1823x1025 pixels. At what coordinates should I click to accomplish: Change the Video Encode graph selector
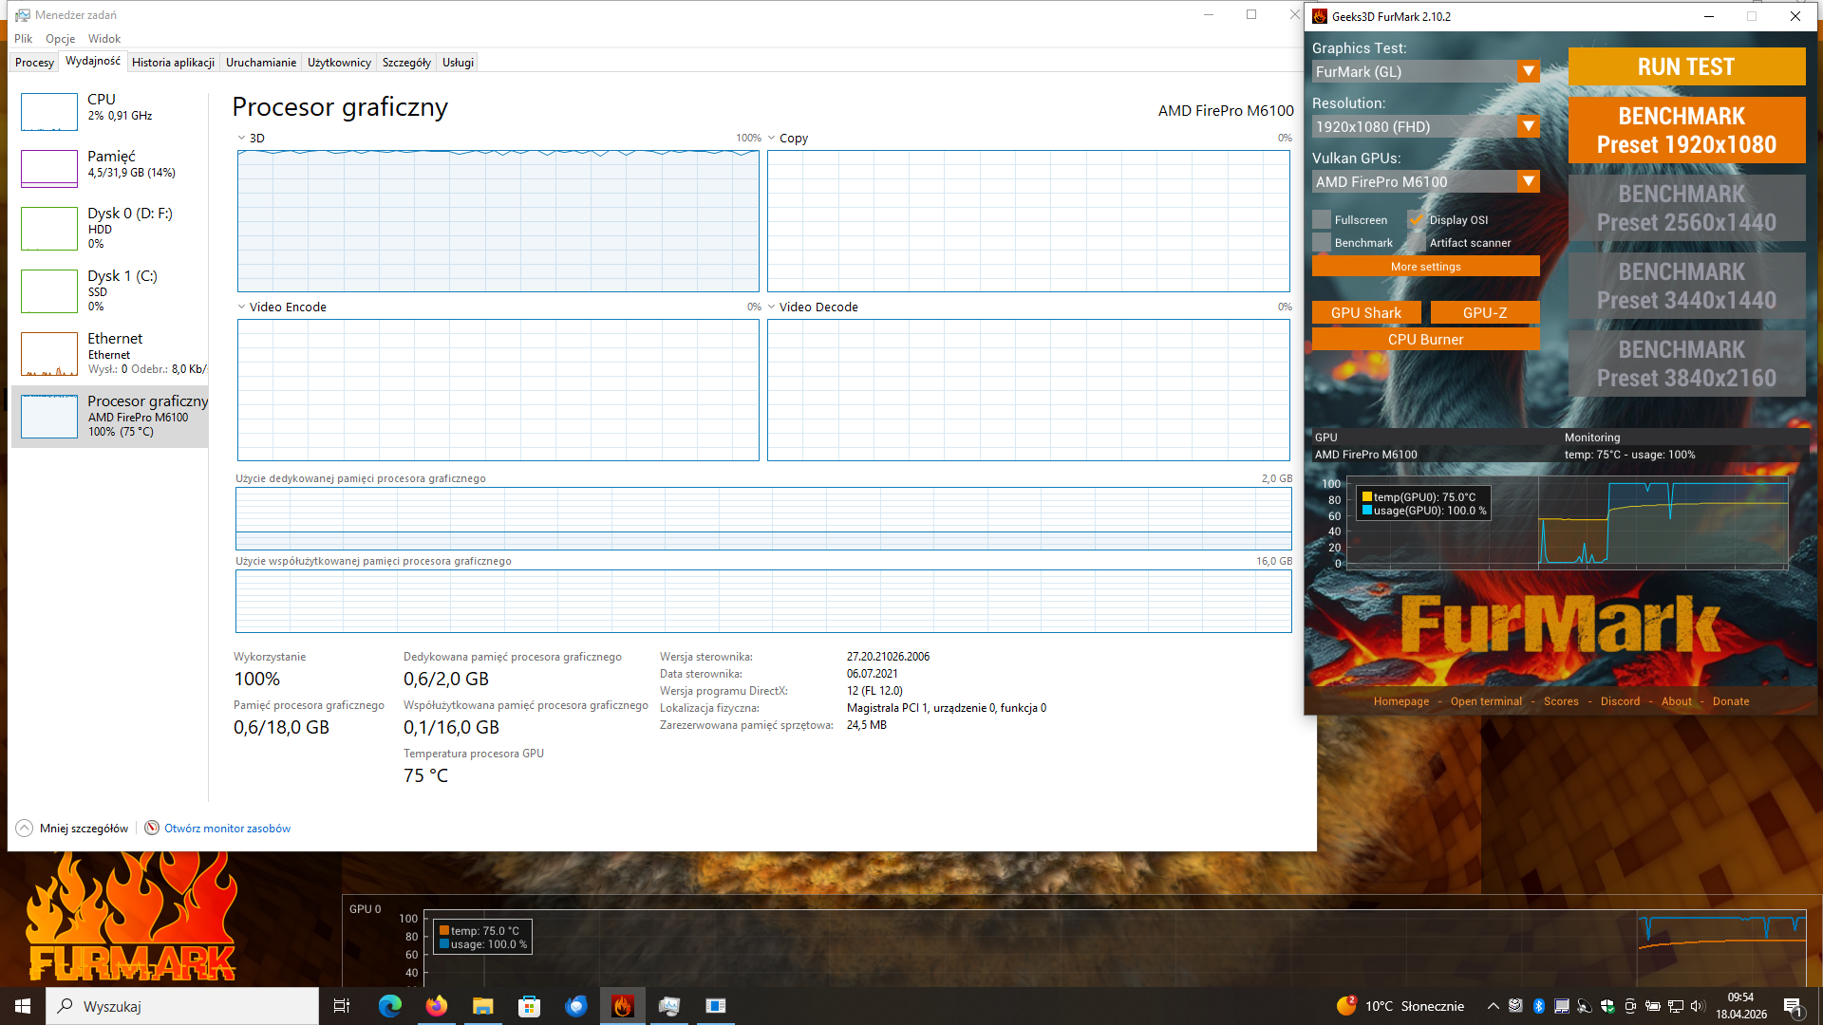tap(282, 307)
